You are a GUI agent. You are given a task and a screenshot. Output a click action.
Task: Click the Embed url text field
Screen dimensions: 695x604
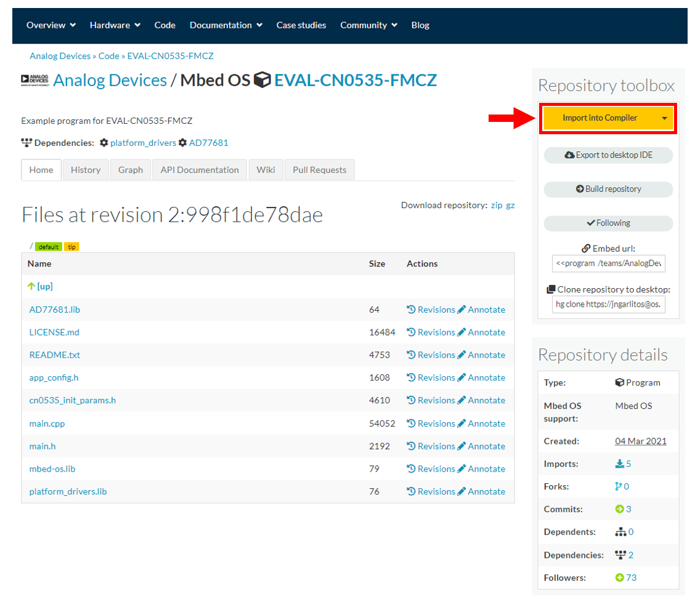pyautogui.click(x=608, y=264)
